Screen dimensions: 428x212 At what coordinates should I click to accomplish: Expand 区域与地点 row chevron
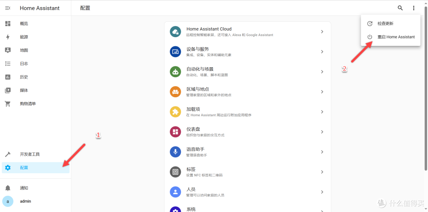click(x=322, y=92)
